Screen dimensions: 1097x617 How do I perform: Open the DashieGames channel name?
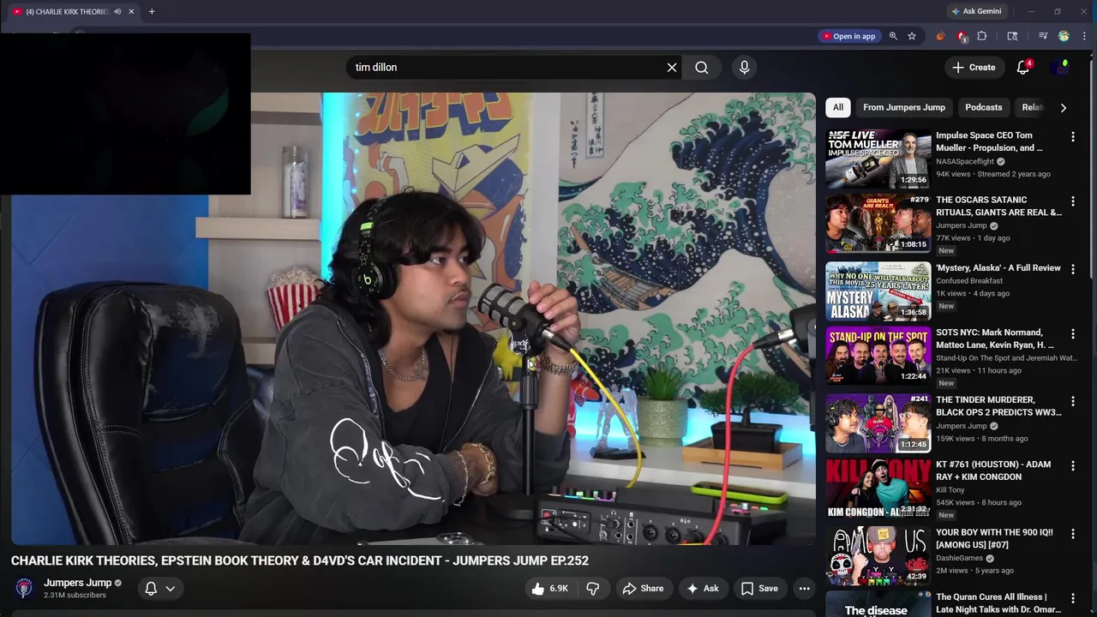tap(959, 558)
